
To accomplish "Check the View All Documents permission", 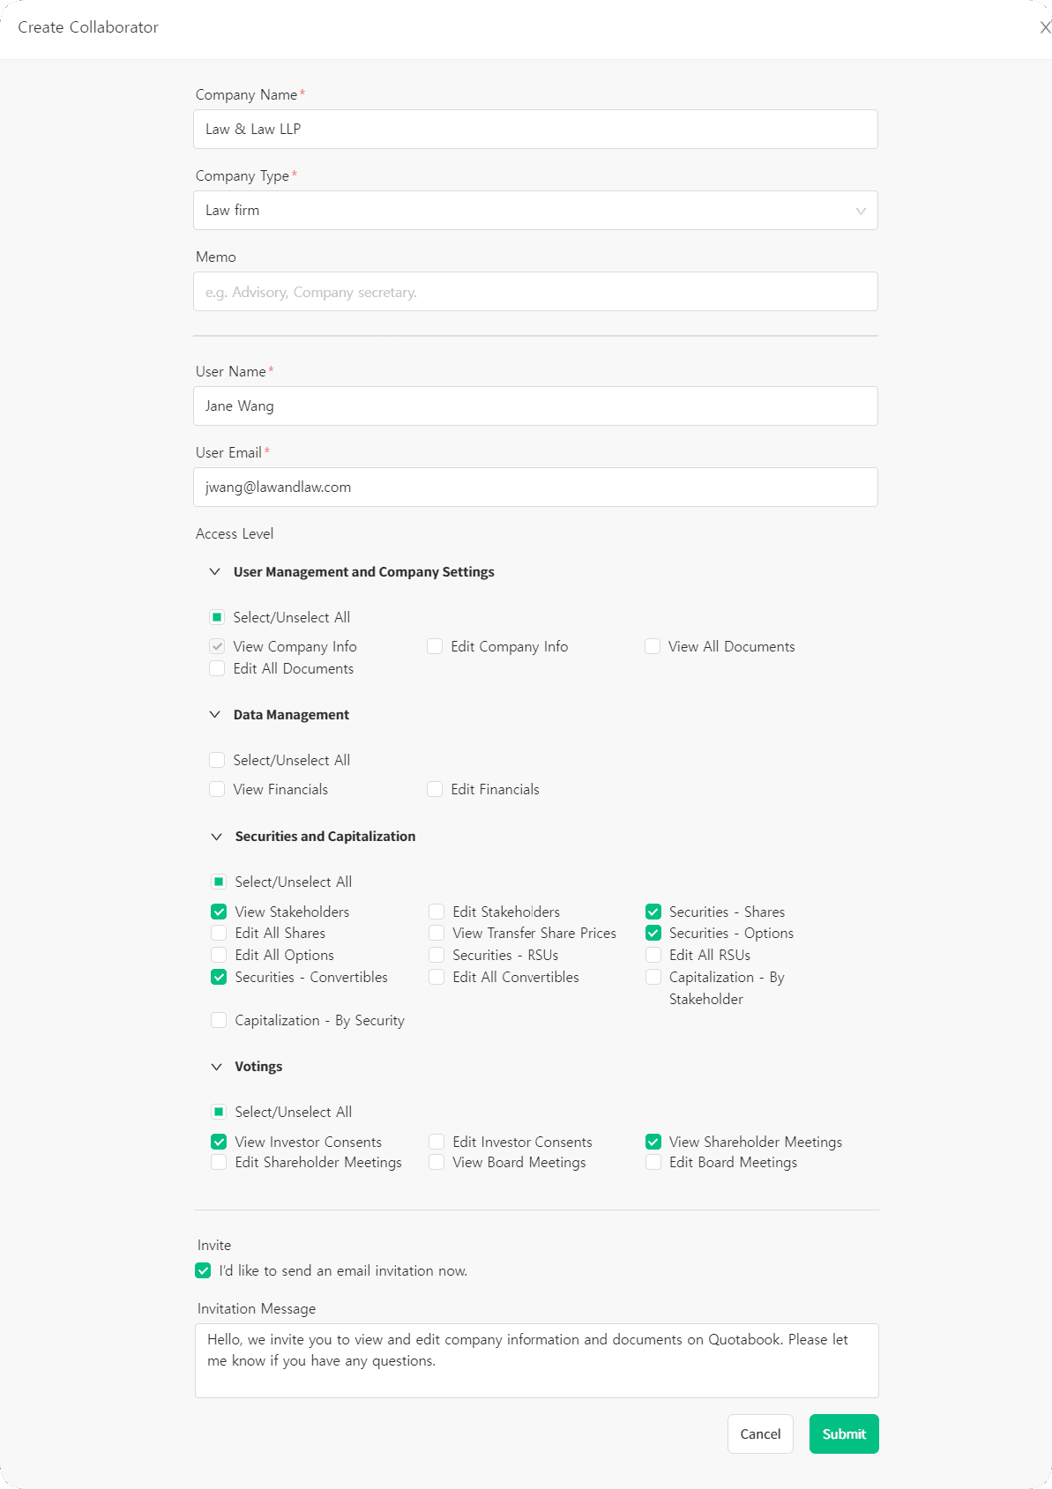I will coord(653,646).
